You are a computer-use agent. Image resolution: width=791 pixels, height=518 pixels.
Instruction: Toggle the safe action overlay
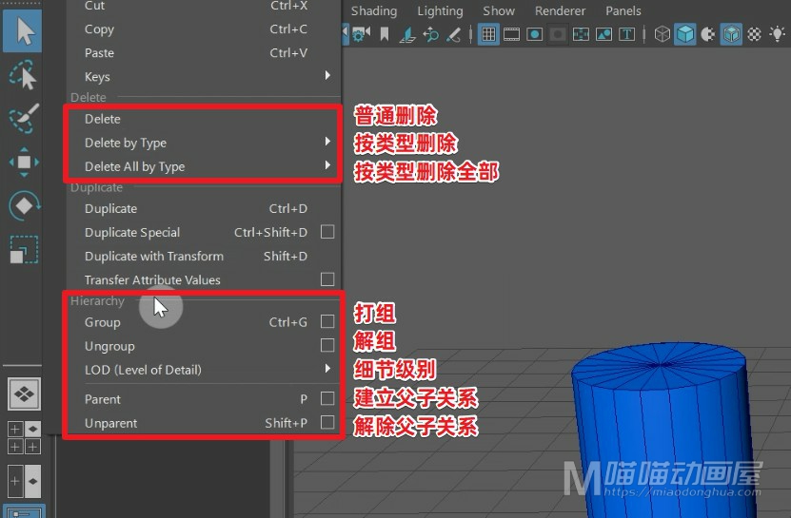(x=603, y=34)
